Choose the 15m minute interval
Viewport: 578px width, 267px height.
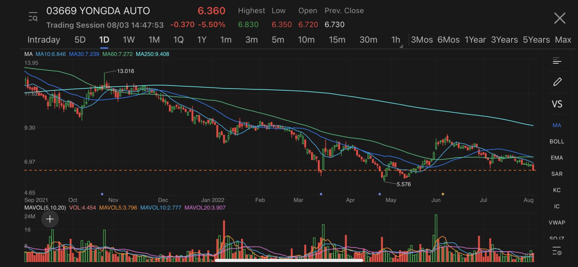tap(337, 39)
